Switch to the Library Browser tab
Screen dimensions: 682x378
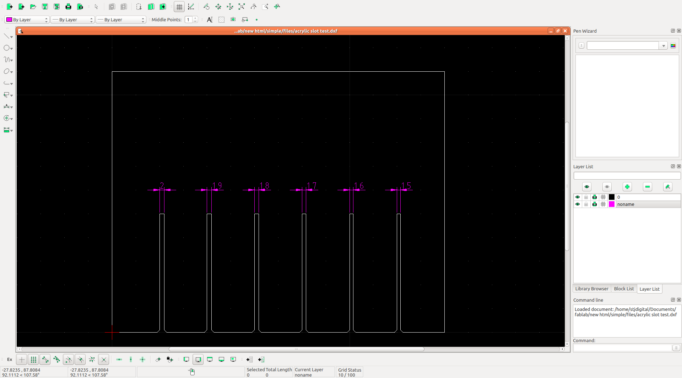pos(592,289)
